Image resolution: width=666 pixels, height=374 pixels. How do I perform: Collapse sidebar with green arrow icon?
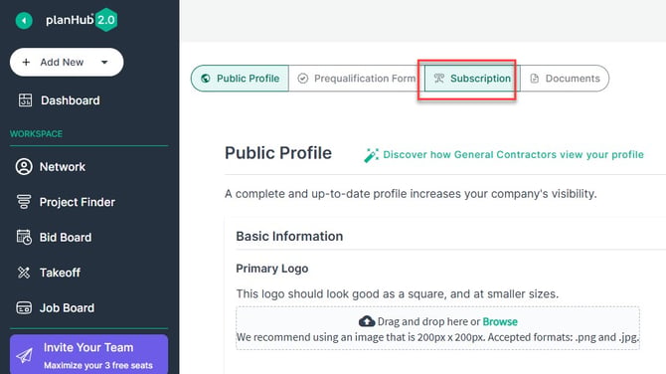tap(24, 21)
